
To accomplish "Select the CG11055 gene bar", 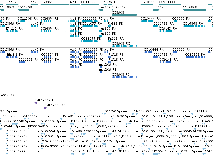I will pos(90,5).
